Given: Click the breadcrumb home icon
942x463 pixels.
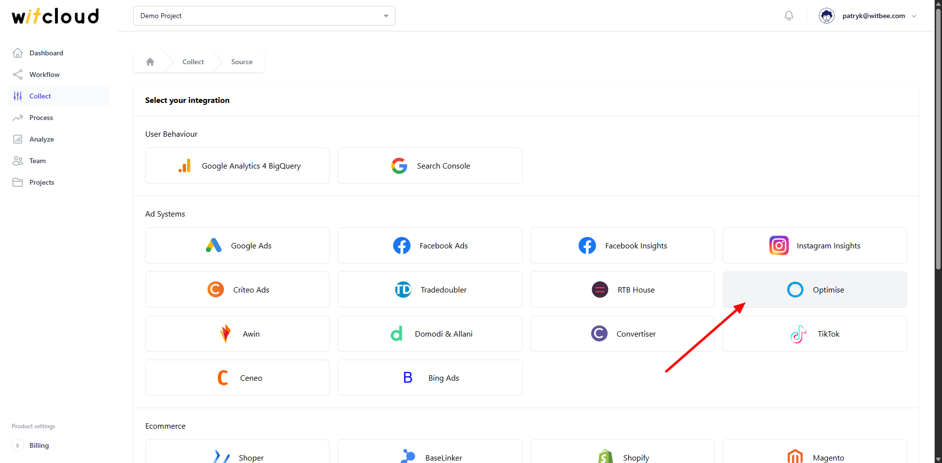Looking at the screenshot, I should click(150, 62).
